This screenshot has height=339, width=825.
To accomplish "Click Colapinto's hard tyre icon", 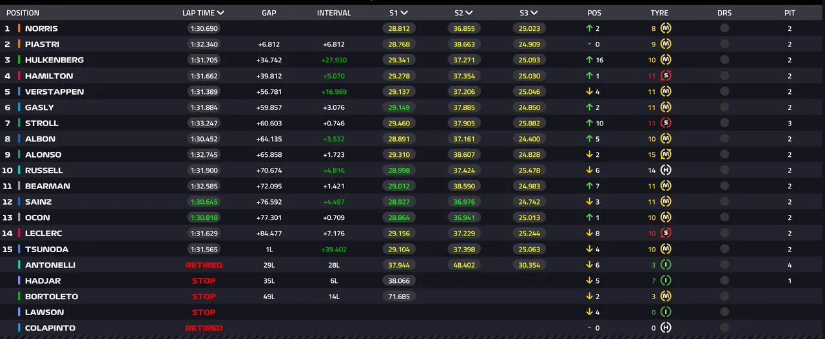I will coord(666,328).
